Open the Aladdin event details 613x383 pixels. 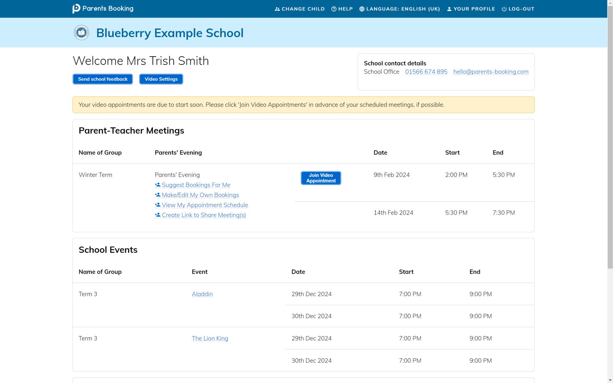pos(202,294)
